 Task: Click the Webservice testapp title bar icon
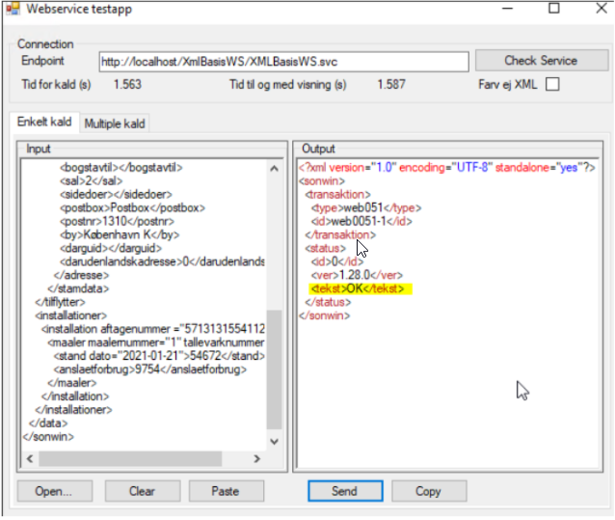pyautogui.click(x=13, y=9)
